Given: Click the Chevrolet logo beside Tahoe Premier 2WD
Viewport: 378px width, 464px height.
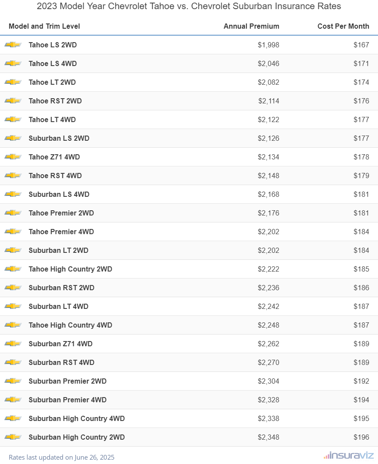Looking at the screenshot, I should pyautogui.click(x=13, y=213).
